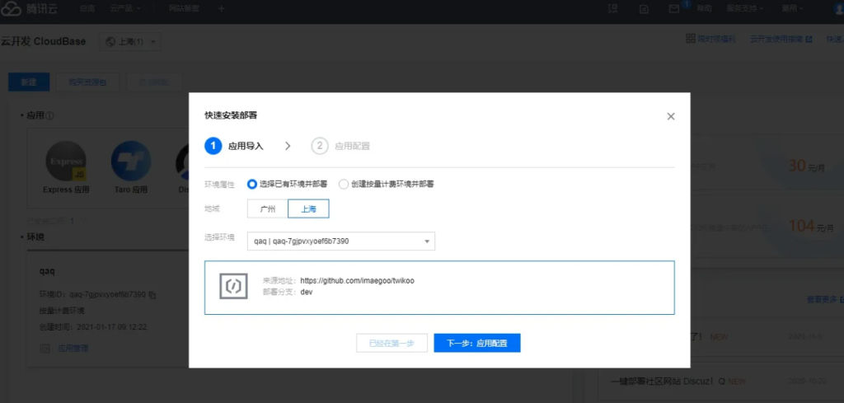Open the 选择环境 dropdown showing qaq
This screenshot has width=844, height=403.
tap(340, 241)
